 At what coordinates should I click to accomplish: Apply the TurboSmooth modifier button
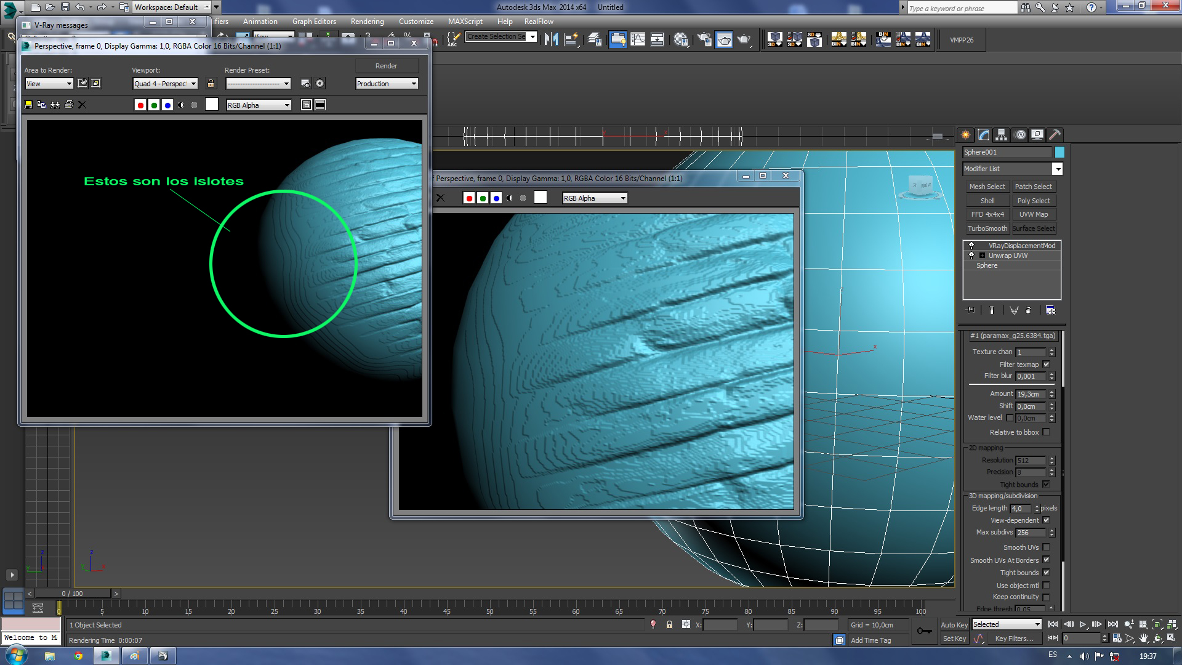tap(987, 228)
